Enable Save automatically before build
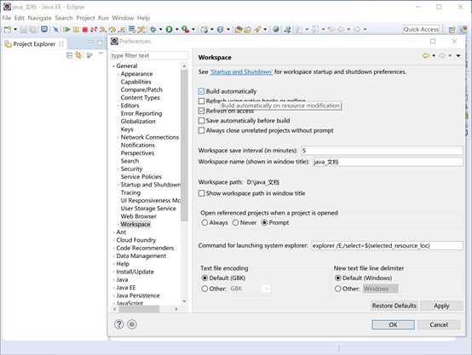Image resolution: width=472 pixels, height=355 pixels. (201, 121)
